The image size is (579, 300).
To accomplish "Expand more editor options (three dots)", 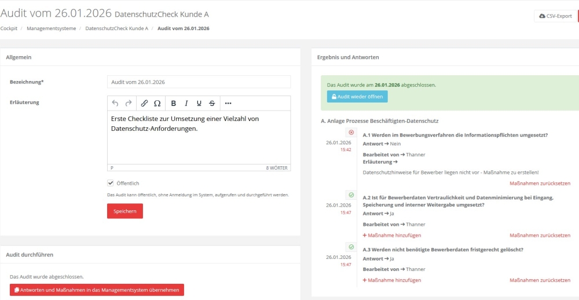I will 228,103.
